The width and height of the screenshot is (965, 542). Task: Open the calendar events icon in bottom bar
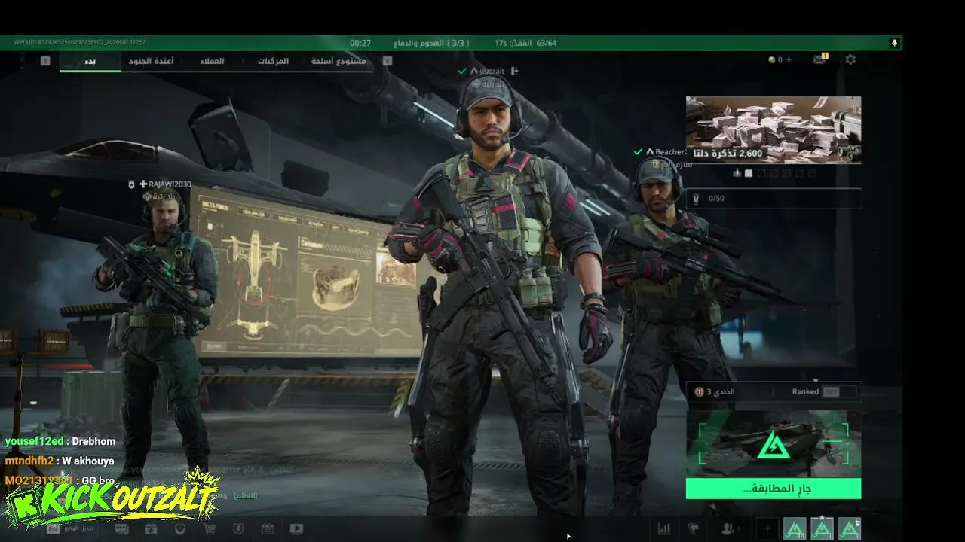tap(267, 528)
